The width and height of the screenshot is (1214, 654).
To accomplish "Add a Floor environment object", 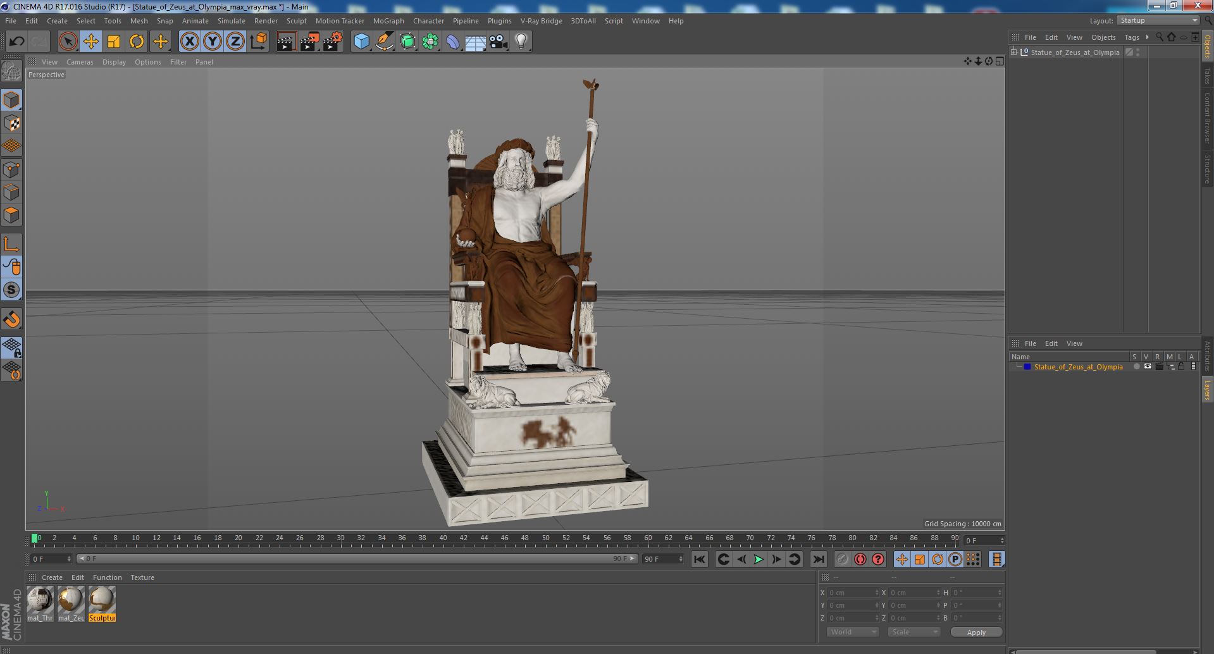I will point(475,42).
